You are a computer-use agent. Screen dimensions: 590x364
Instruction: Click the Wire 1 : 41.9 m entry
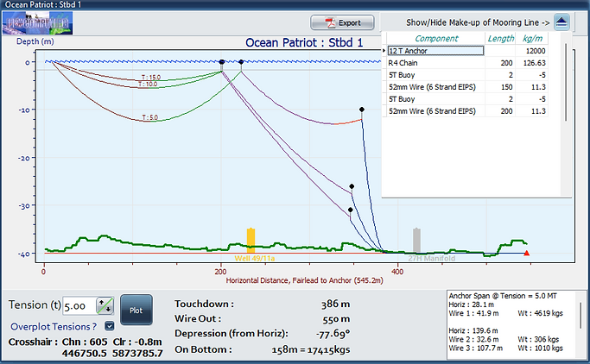click(473, 313)
